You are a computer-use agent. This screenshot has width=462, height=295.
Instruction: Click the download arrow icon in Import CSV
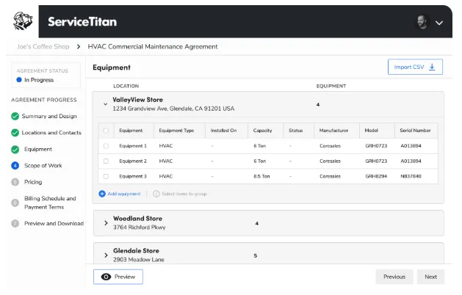432,67
